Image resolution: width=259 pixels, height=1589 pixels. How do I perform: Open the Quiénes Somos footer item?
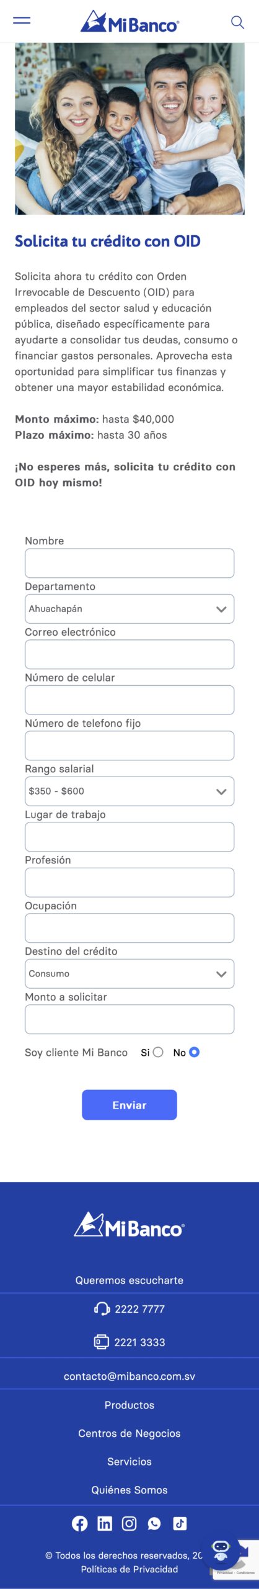coord(129,1490)
